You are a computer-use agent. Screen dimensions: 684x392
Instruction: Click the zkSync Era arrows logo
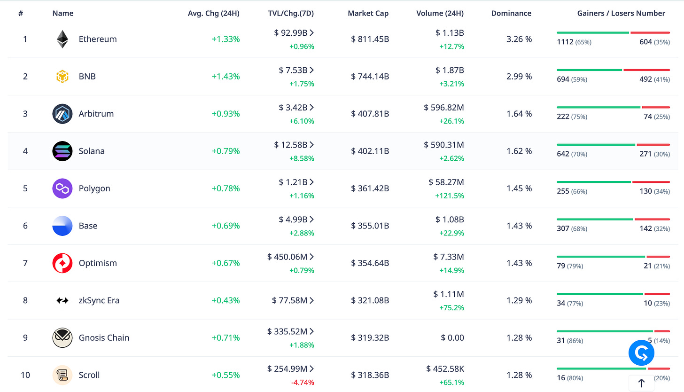click(62, 300)
